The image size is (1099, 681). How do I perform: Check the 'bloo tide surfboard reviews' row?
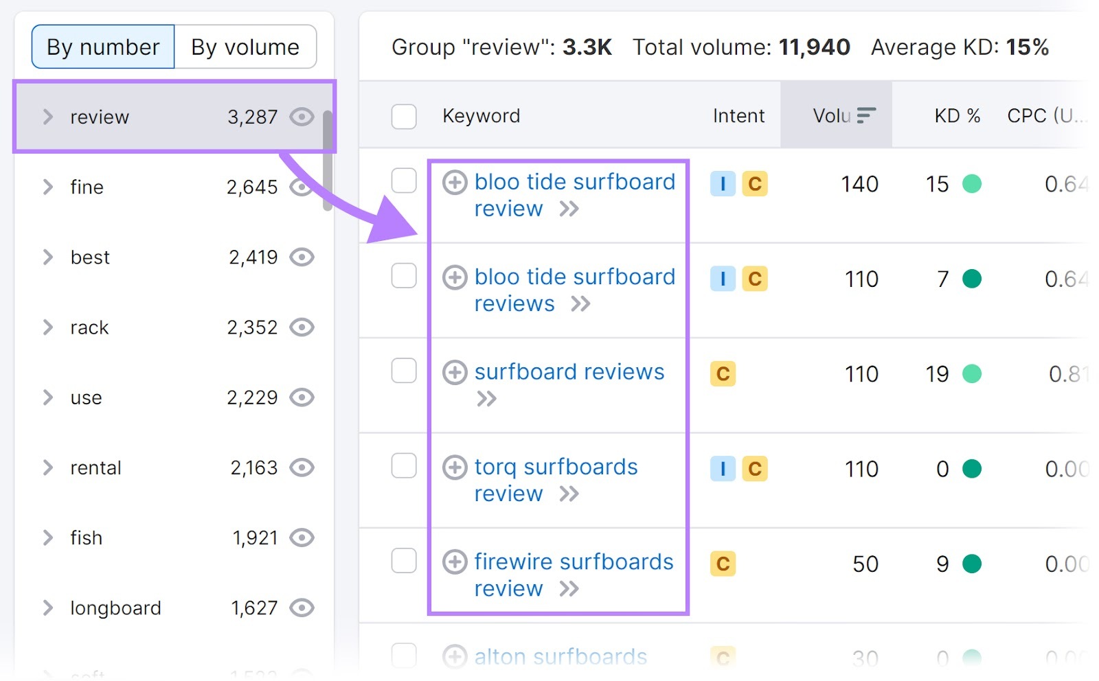(404, 275)
